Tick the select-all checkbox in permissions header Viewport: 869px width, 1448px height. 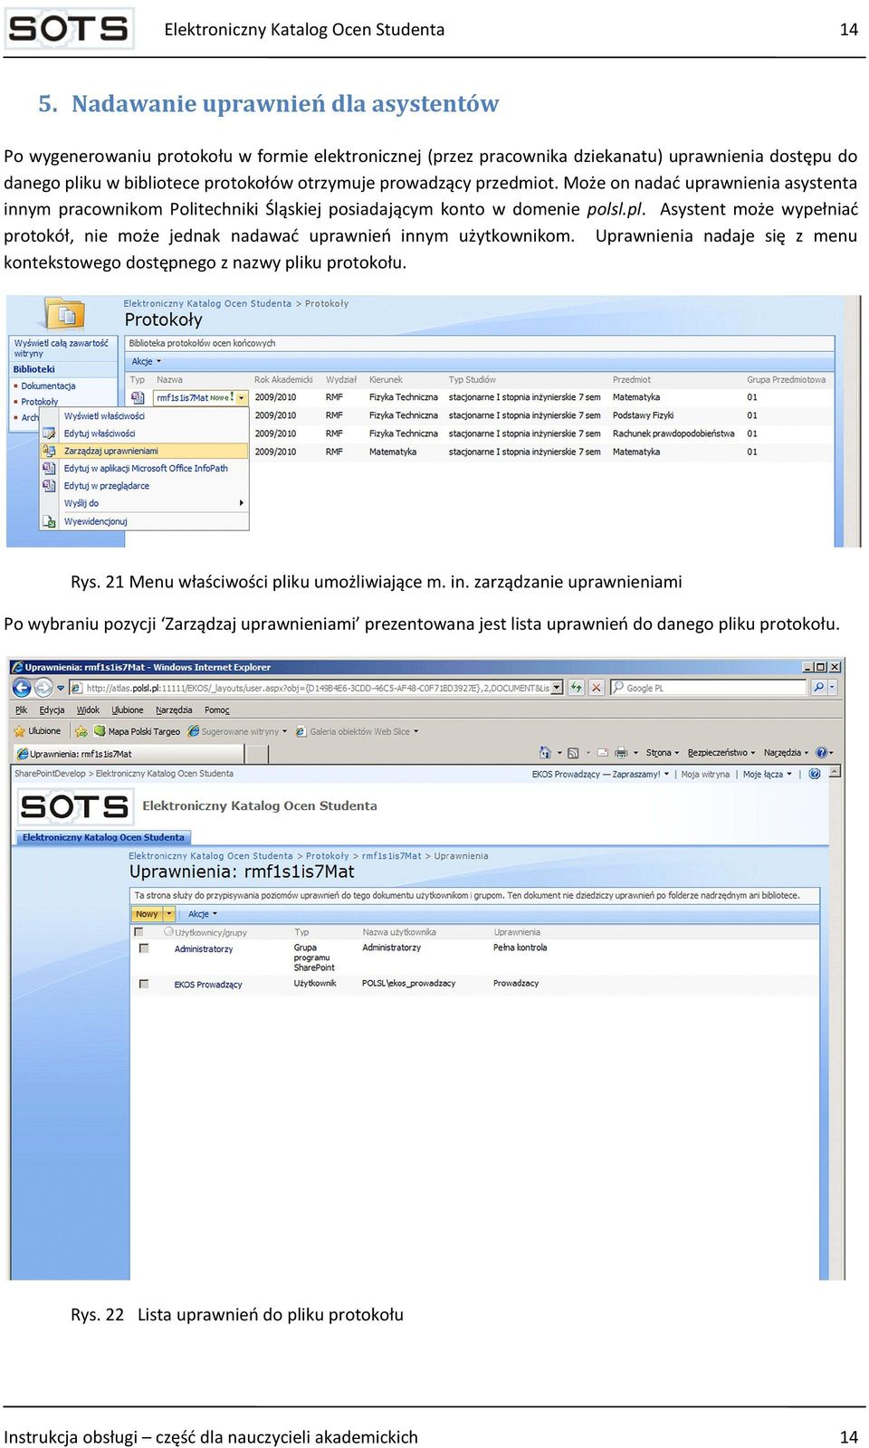click(x=138, y=931)
